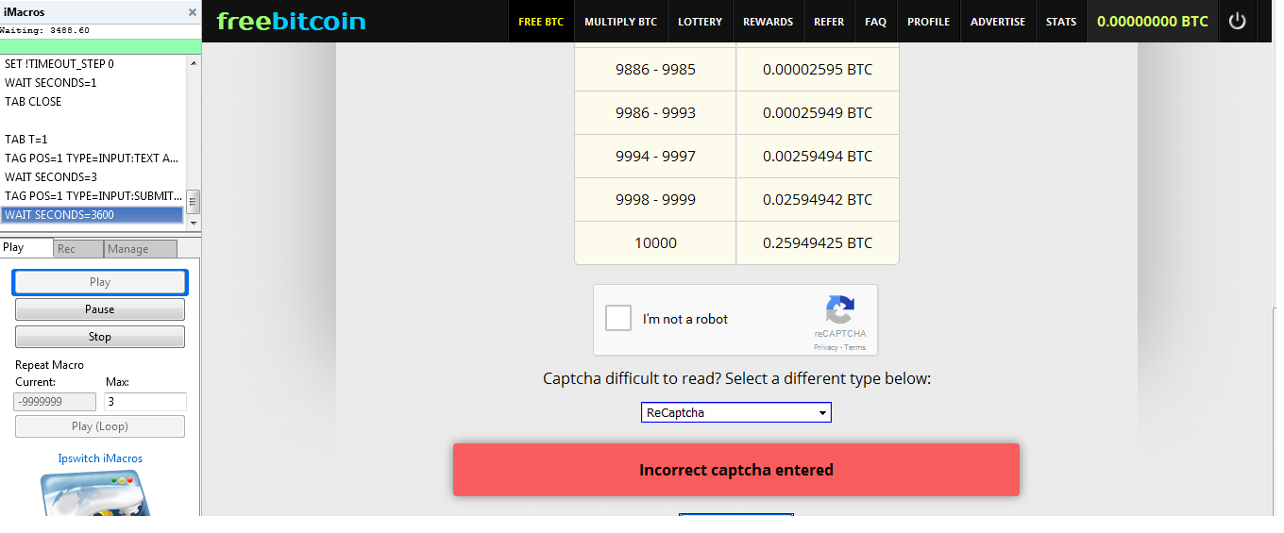Click the 9986 - 9993 range cell
The image size is (1284, 533).
click(655, 112)
